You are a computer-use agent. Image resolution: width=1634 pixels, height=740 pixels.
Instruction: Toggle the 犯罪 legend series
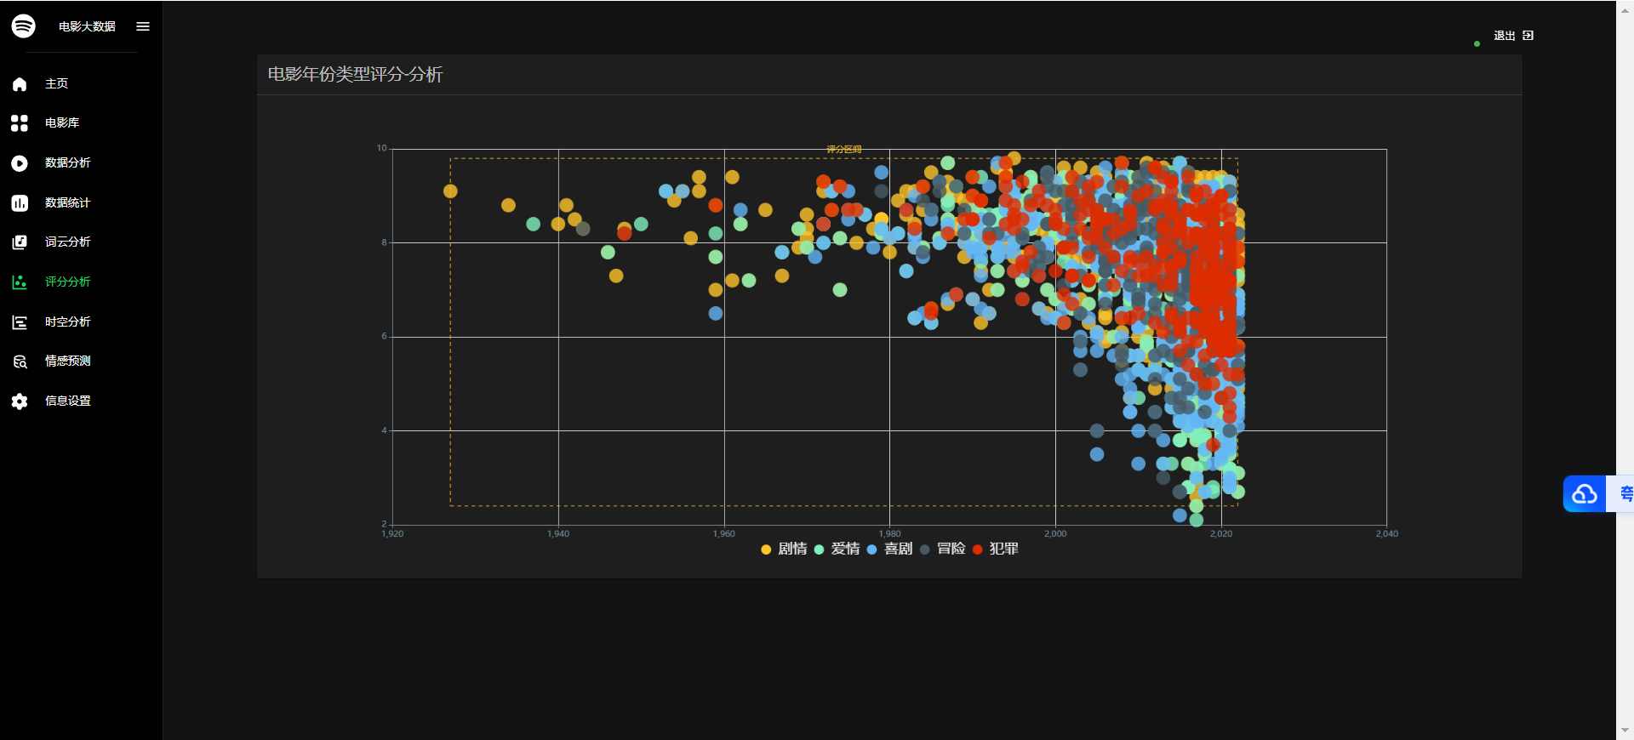click(995, 549)
